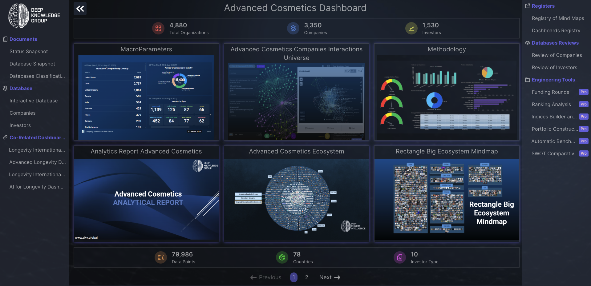Open Rectangle Big Ecosystem Mindmap thumbnail
This screenshot has height=286, width=591.
point(447,199)
